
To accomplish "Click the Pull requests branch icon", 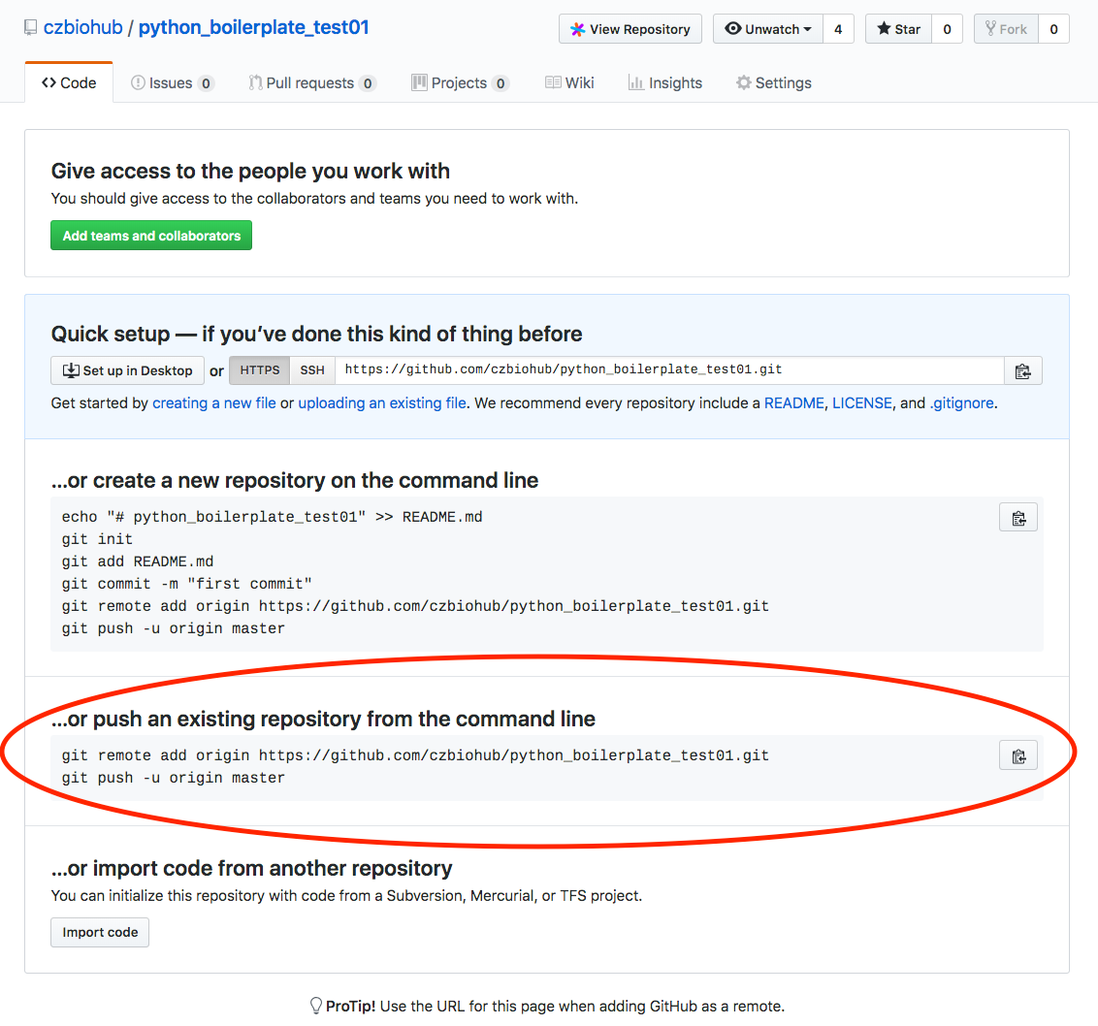I will click(256, 82).
